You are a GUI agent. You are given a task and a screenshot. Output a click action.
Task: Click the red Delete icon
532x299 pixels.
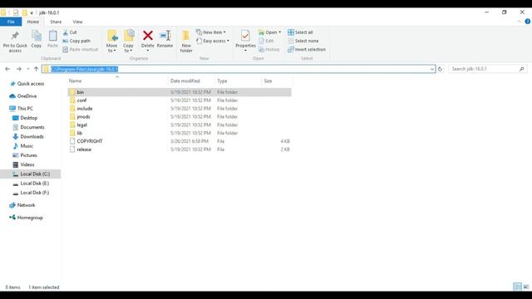(x=148, y=35)
